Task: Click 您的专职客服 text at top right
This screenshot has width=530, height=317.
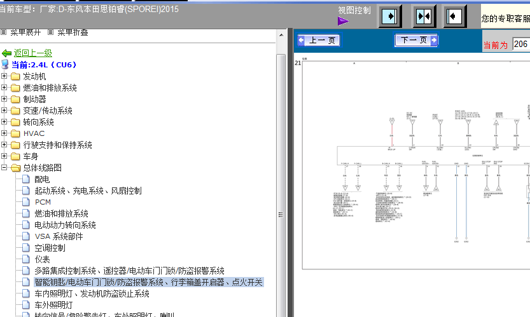Action: (x=506, y=18)
